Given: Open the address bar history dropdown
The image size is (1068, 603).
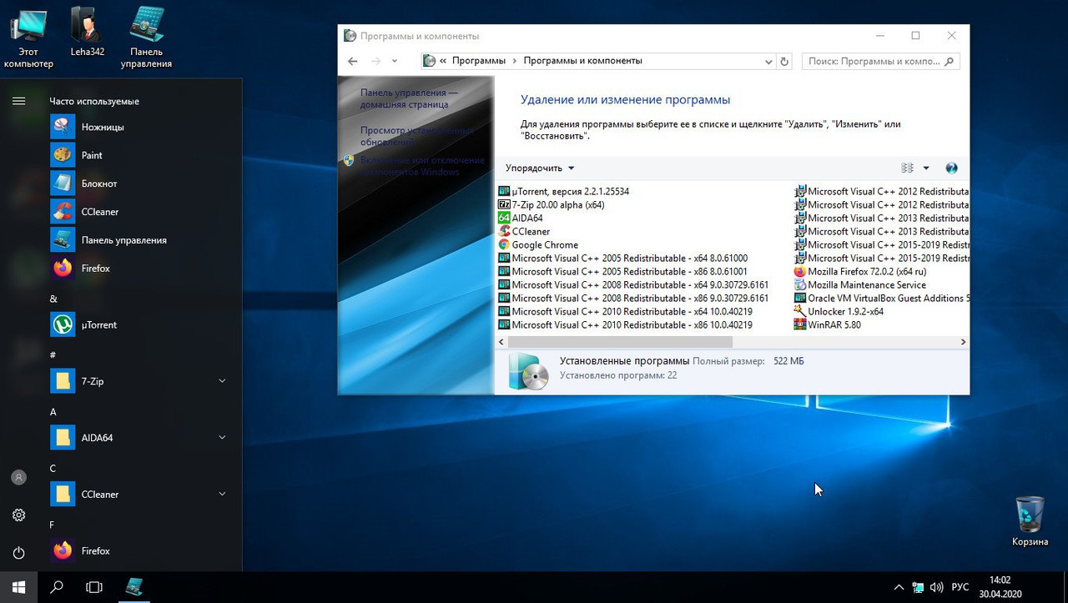Looking at the screenshot, I should 768,61.
